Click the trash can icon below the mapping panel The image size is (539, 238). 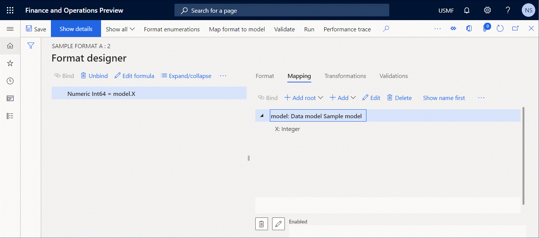click(x=261, y=223)
